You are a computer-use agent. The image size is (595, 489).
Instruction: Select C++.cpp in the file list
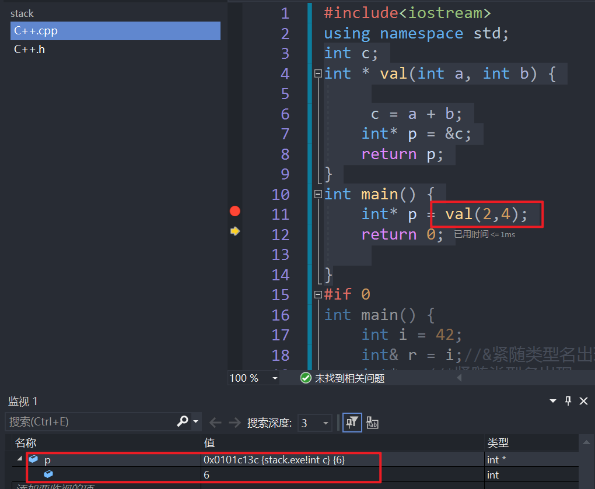[115, 31]
